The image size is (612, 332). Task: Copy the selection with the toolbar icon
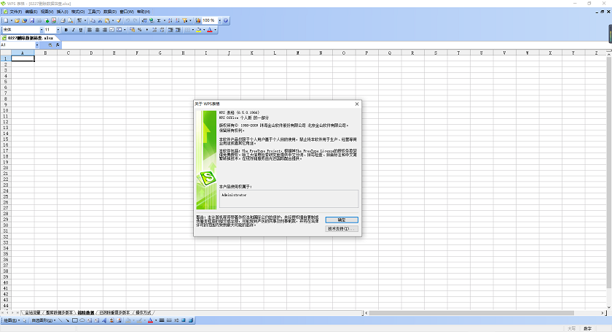(x=93, y=20)
